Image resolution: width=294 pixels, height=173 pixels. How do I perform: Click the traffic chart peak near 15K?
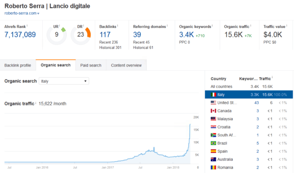[x=190, y=125]
